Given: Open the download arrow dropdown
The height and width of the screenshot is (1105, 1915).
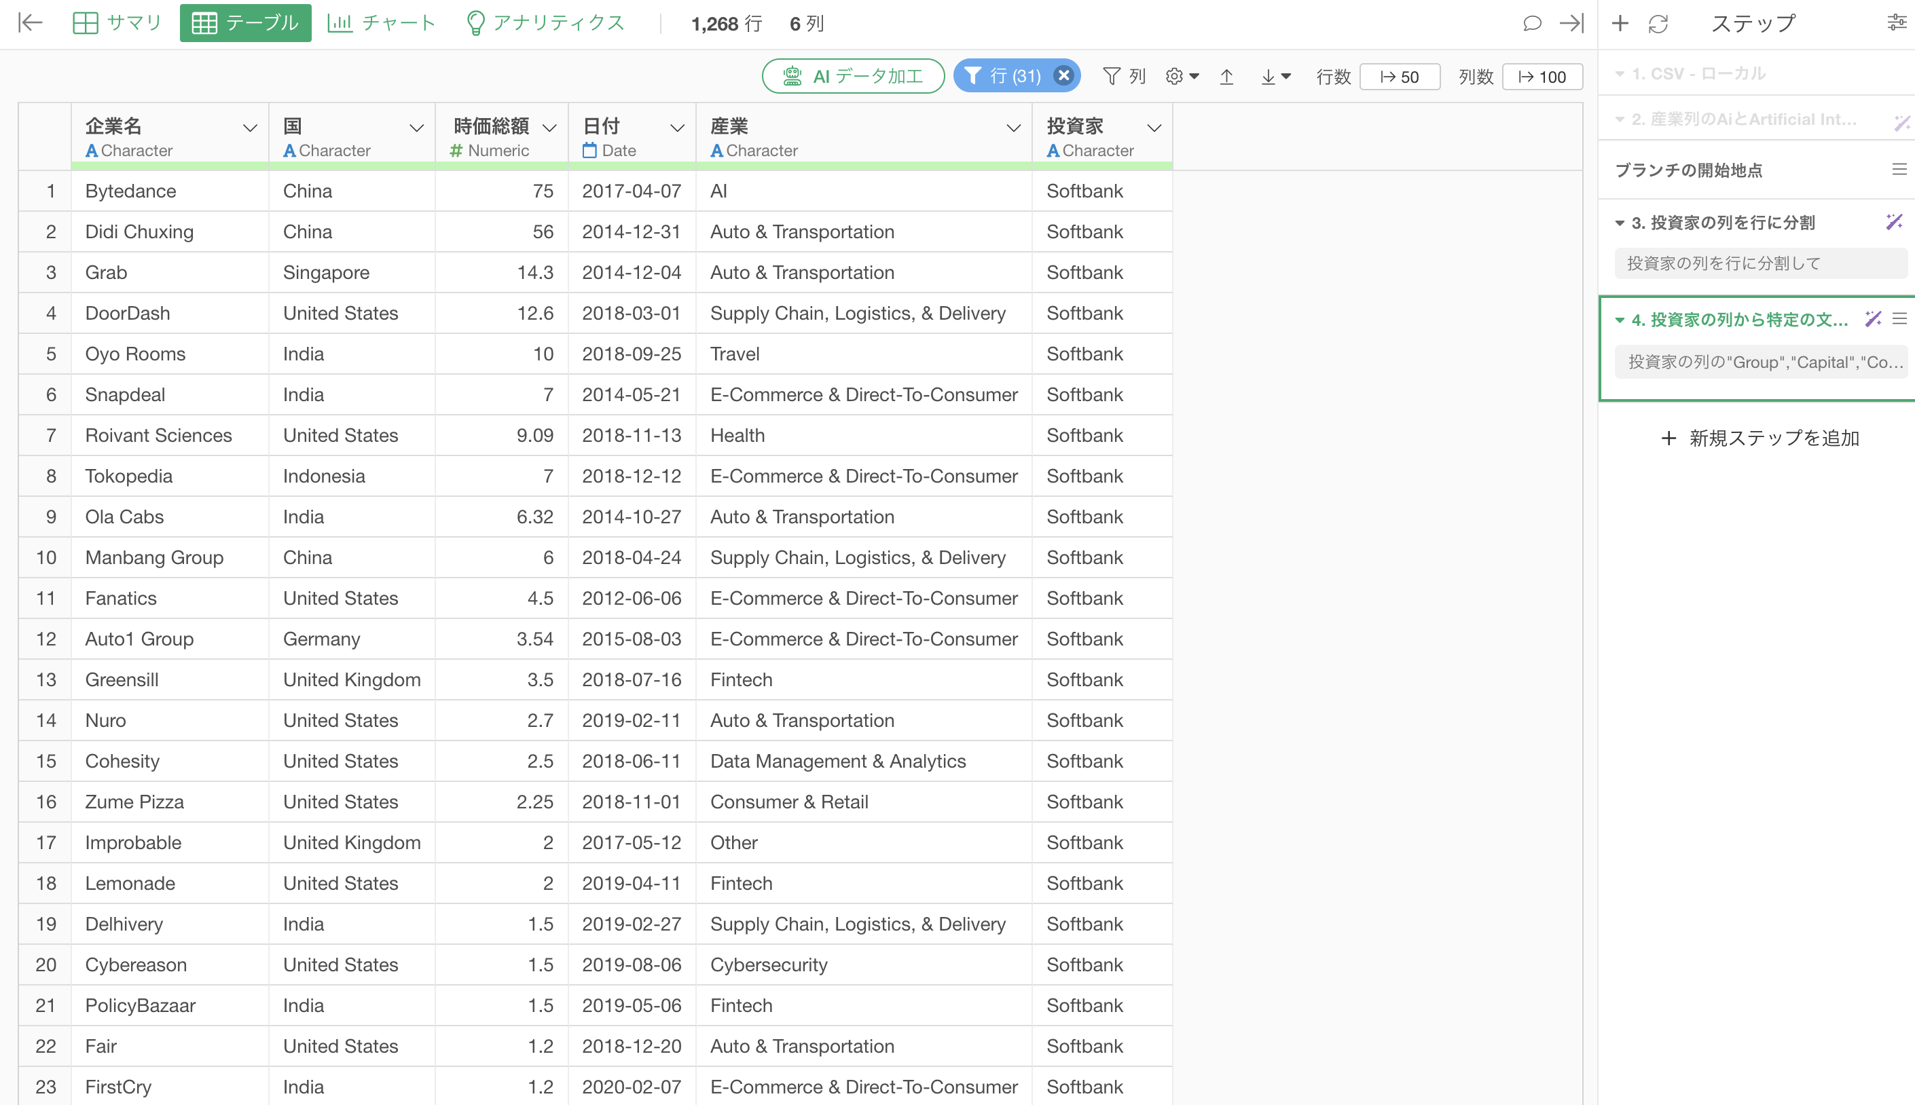Looking at the screenshot, I should (x=1276, y=77).
